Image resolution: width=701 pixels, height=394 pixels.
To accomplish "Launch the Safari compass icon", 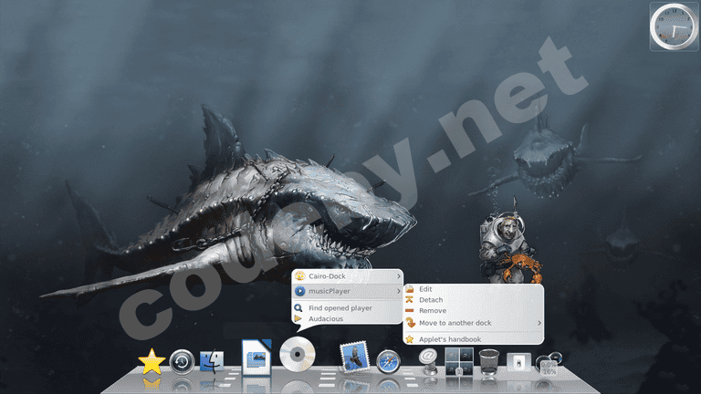I will 388,362.
